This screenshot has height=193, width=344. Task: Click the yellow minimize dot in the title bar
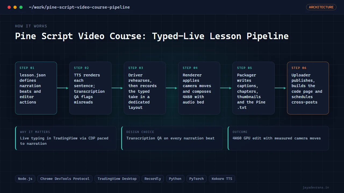tap(15, 7)
